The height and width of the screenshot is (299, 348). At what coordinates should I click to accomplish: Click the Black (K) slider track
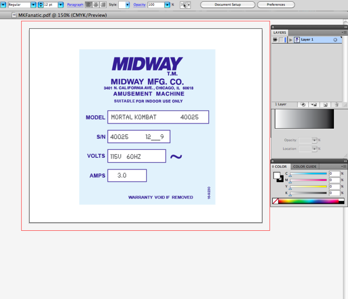click(308, 193)
